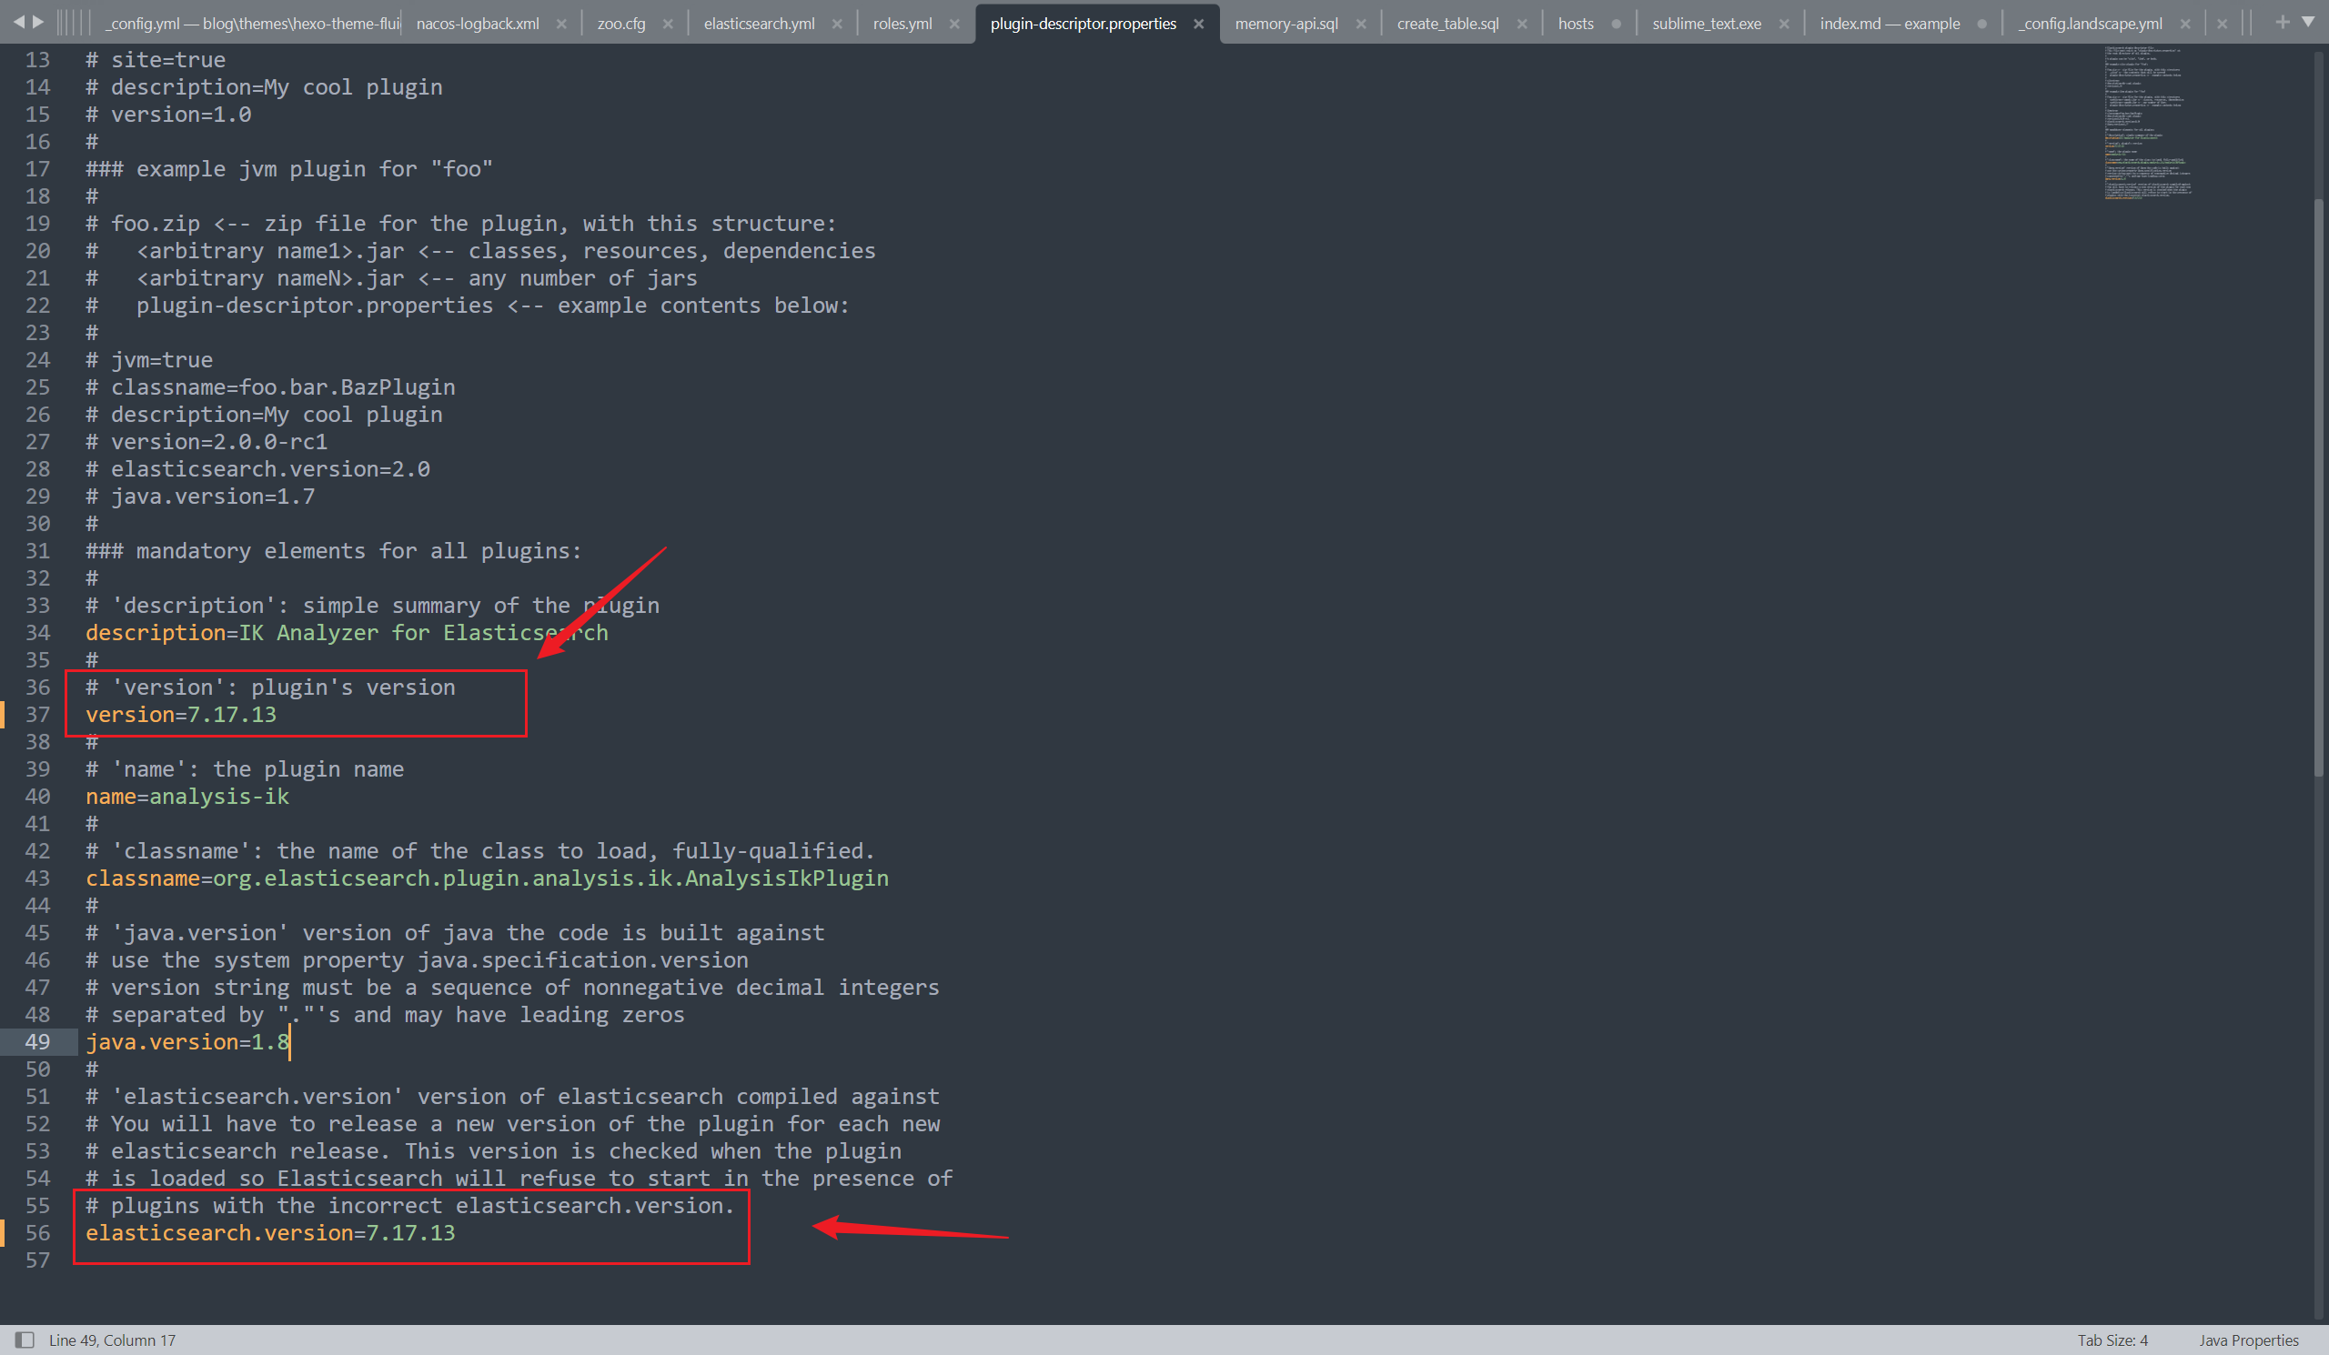2329x1355 pixels.
Task: Open the _config.yml hexo-theme-fluid tab
Action: [251, 23]
